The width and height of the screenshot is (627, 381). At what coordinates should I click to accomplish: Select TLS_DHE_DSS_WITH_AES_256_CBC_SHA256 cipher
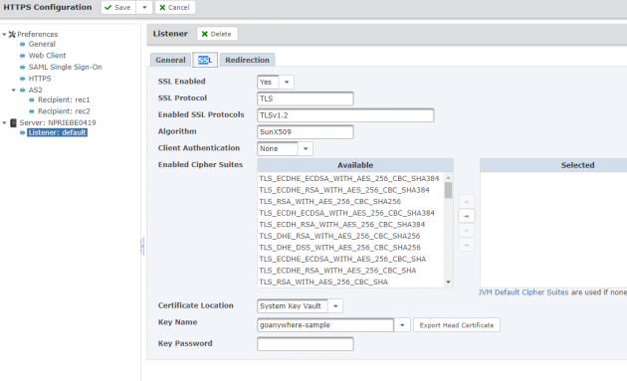click(x=340, y=248)
